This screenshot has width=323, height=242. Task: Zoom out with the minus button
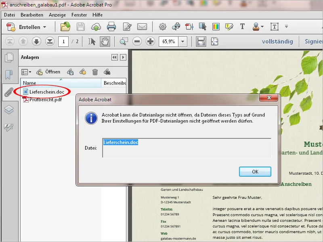click(137, 42)
